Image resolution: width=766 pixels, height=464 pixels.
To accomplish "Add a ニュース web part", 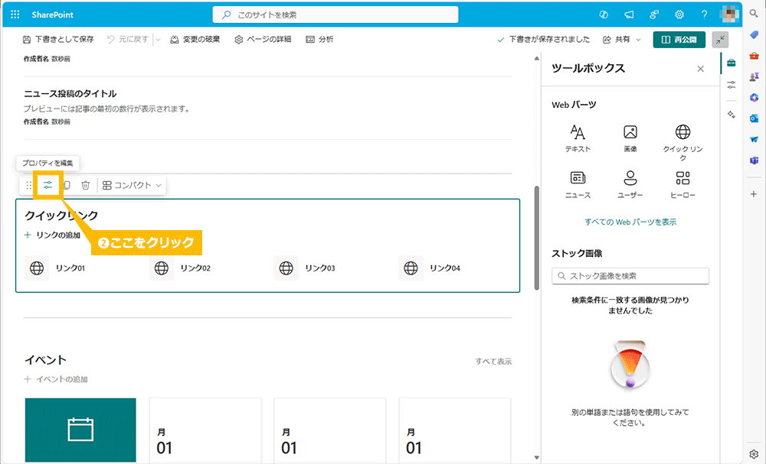I will (578, 184).
